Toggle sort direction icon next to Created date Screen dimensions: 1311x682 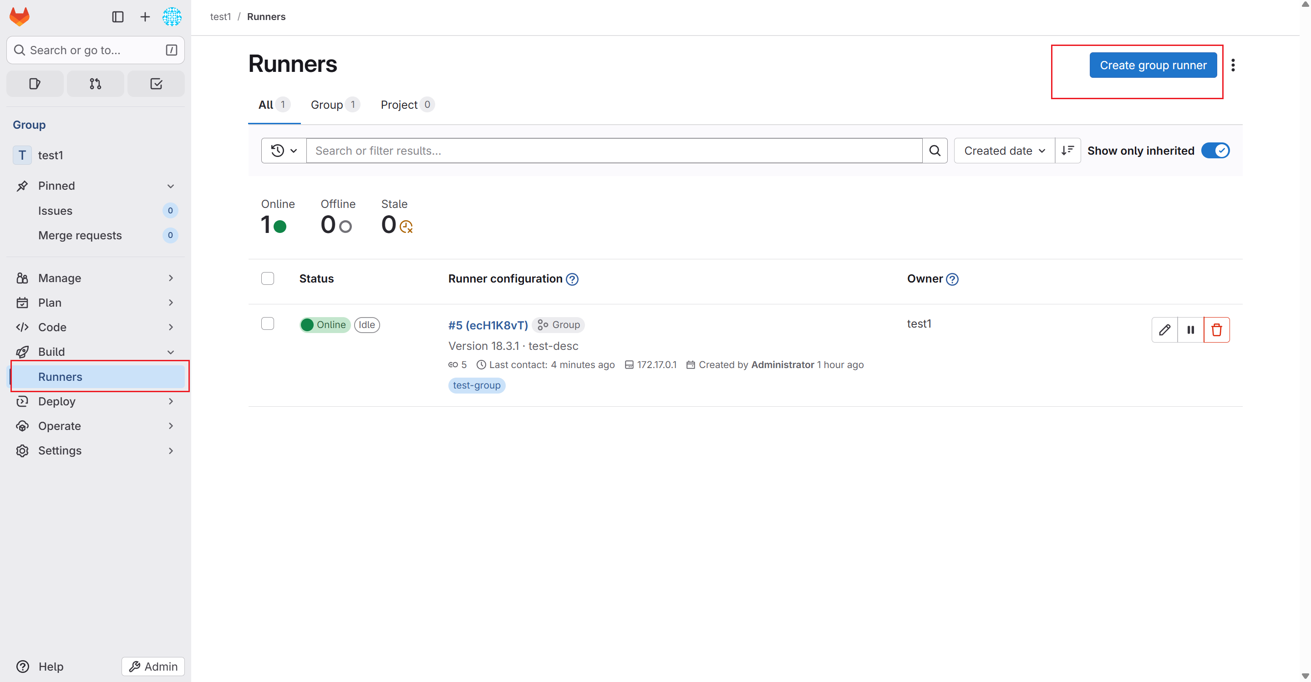pos(1067,151)
